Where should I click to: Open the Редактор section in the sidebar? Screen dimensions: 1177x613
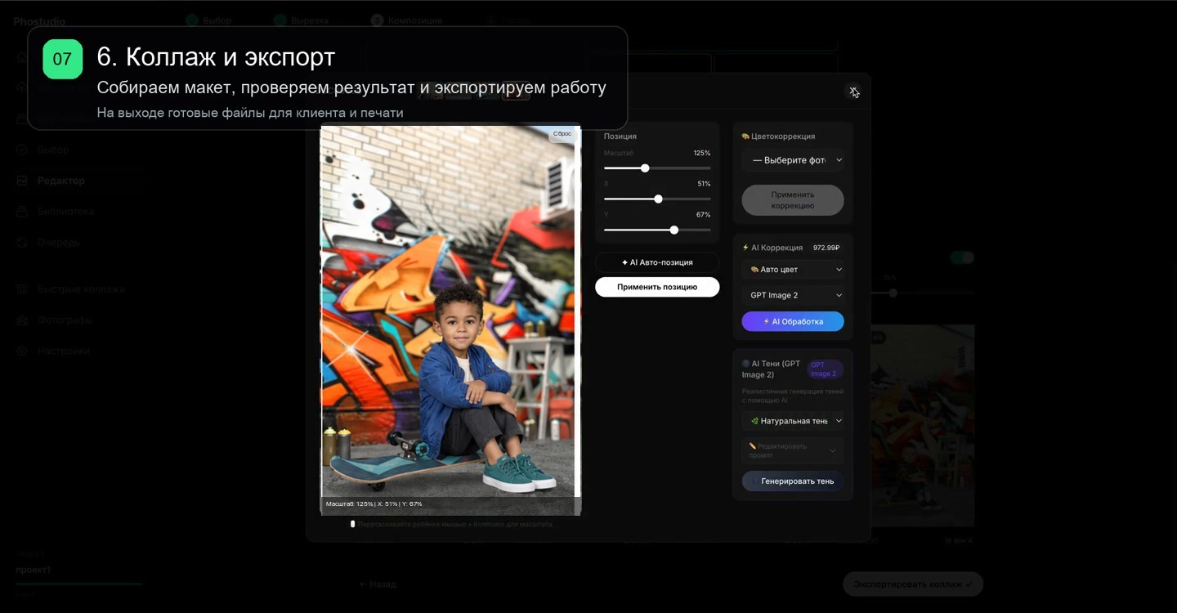[x=60, y=181]
